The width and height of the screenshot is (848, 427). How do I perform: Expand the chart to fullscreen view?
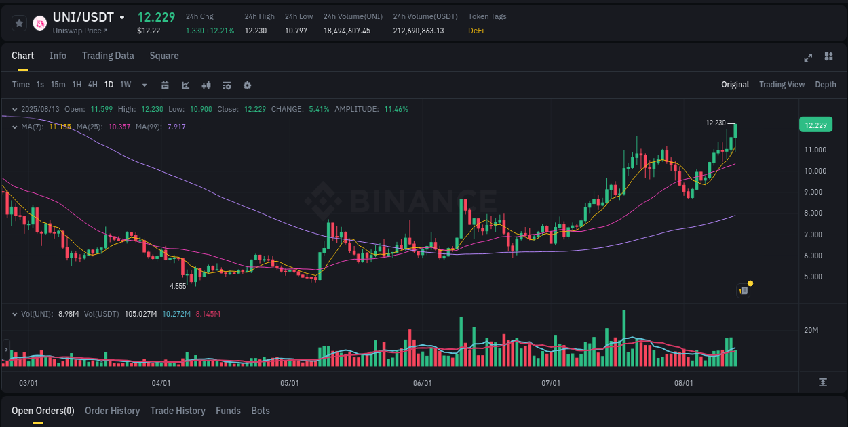point(808,58)
